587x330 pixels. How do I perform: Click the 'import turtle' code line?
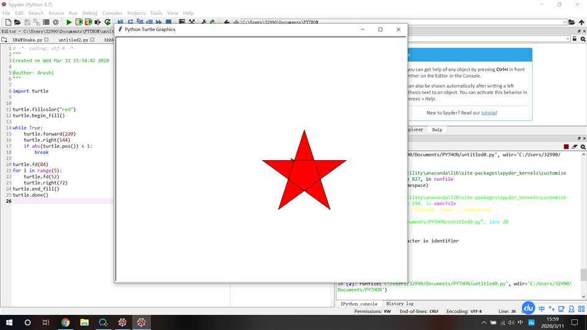click(31, 91)
